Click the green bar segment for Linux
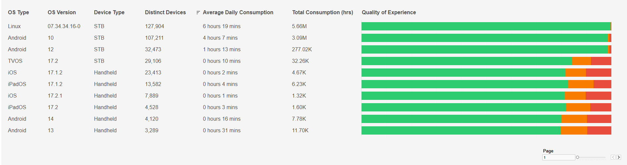 pos(486,26)
